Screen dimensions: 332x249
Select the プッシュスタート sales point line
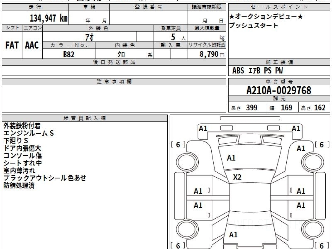coord(253,26)
